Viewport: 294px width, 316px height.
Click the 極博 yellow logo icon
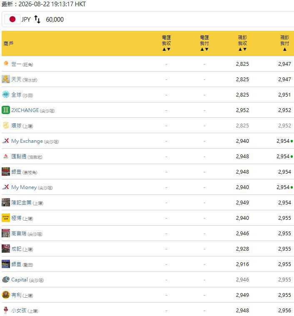pos(6,218)
